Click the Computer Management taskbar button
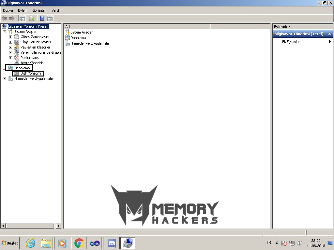The image size is (334, 250). coord(128,243)
